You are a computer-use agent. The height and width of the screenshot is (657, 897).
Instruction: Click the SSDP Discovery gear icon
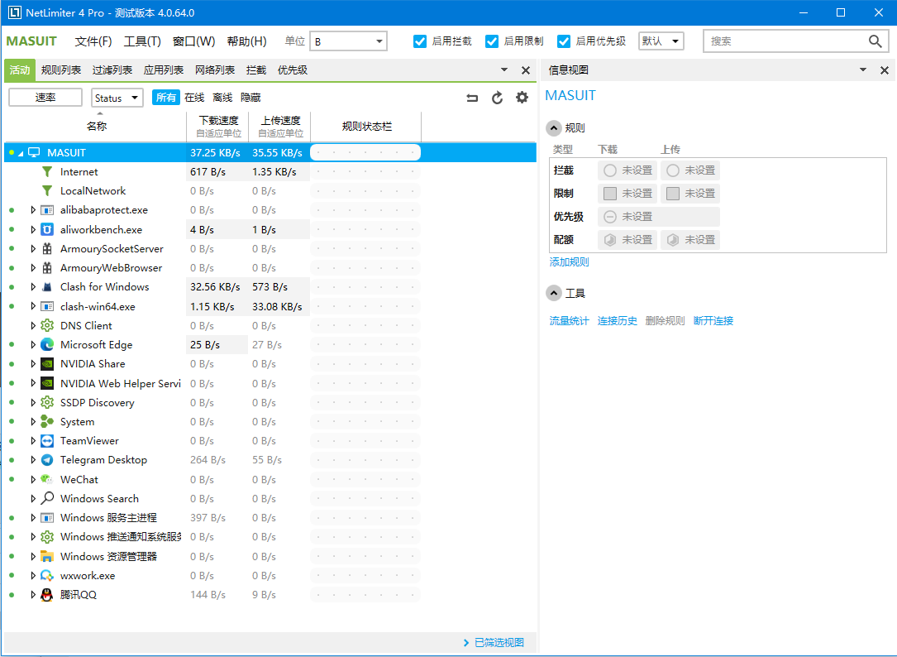[x=47, y=403]
